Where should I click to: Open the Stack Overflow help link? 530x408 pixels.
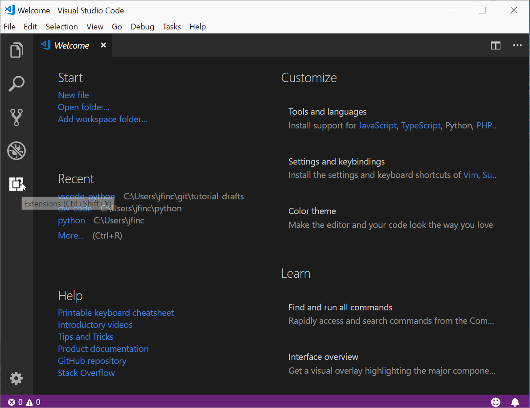pos(86,373)
